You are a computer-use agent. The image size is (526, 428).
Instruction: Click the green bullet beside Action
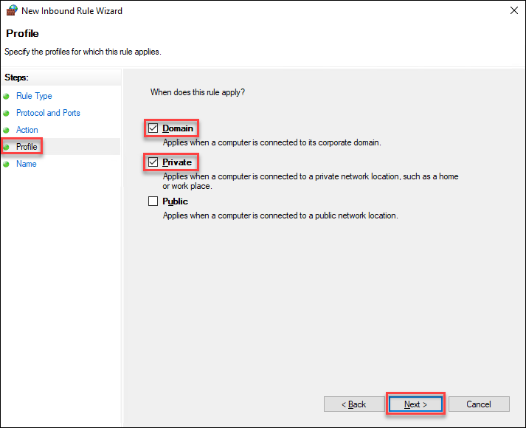pyautogui.click(x=7, y=130)
